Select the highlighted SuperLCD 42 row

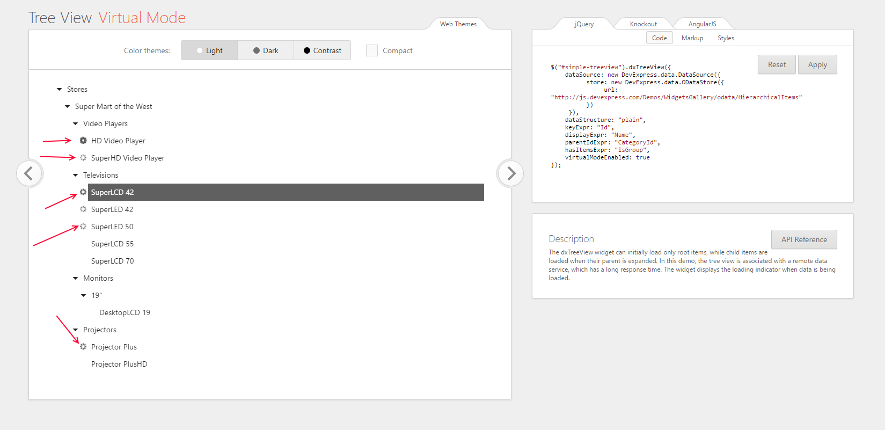[x=286, y=192]
